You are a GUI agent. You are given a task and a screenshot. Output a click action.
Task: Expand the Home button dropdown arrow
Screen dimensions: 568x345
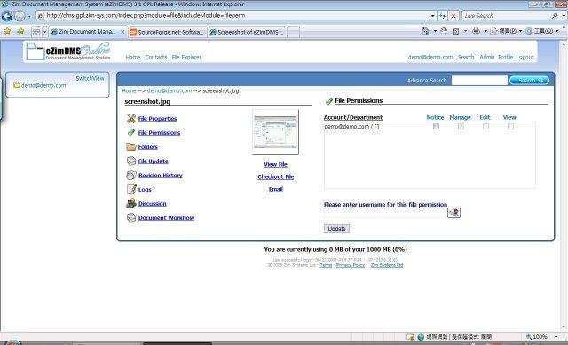coord(435,32)
